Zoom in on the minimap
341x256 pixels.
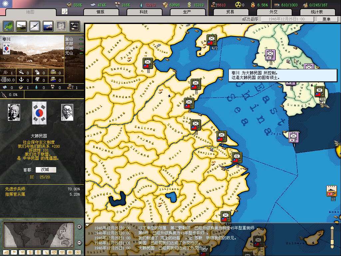79,227
